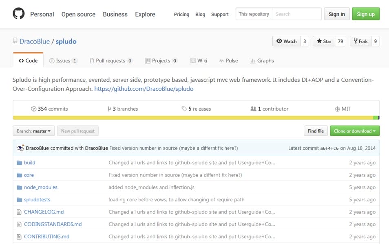
Task: Open the build folder icon
Action: [x=20, y=163]
